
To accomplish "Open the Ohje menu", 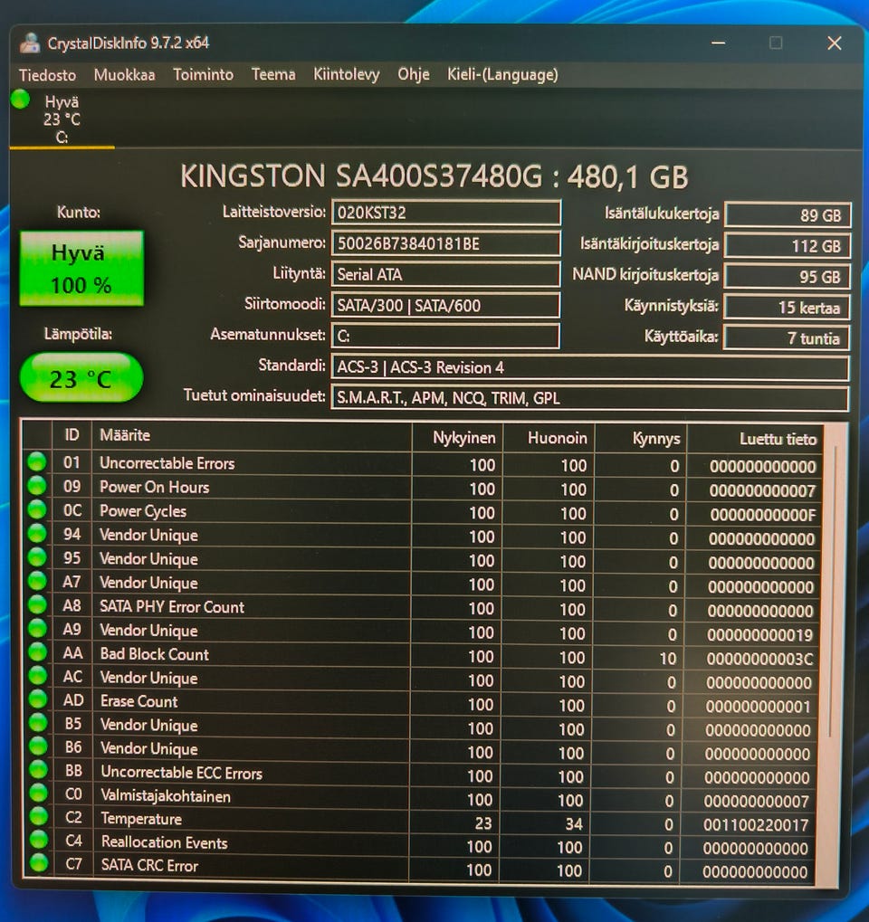I will tap(414, 75).
